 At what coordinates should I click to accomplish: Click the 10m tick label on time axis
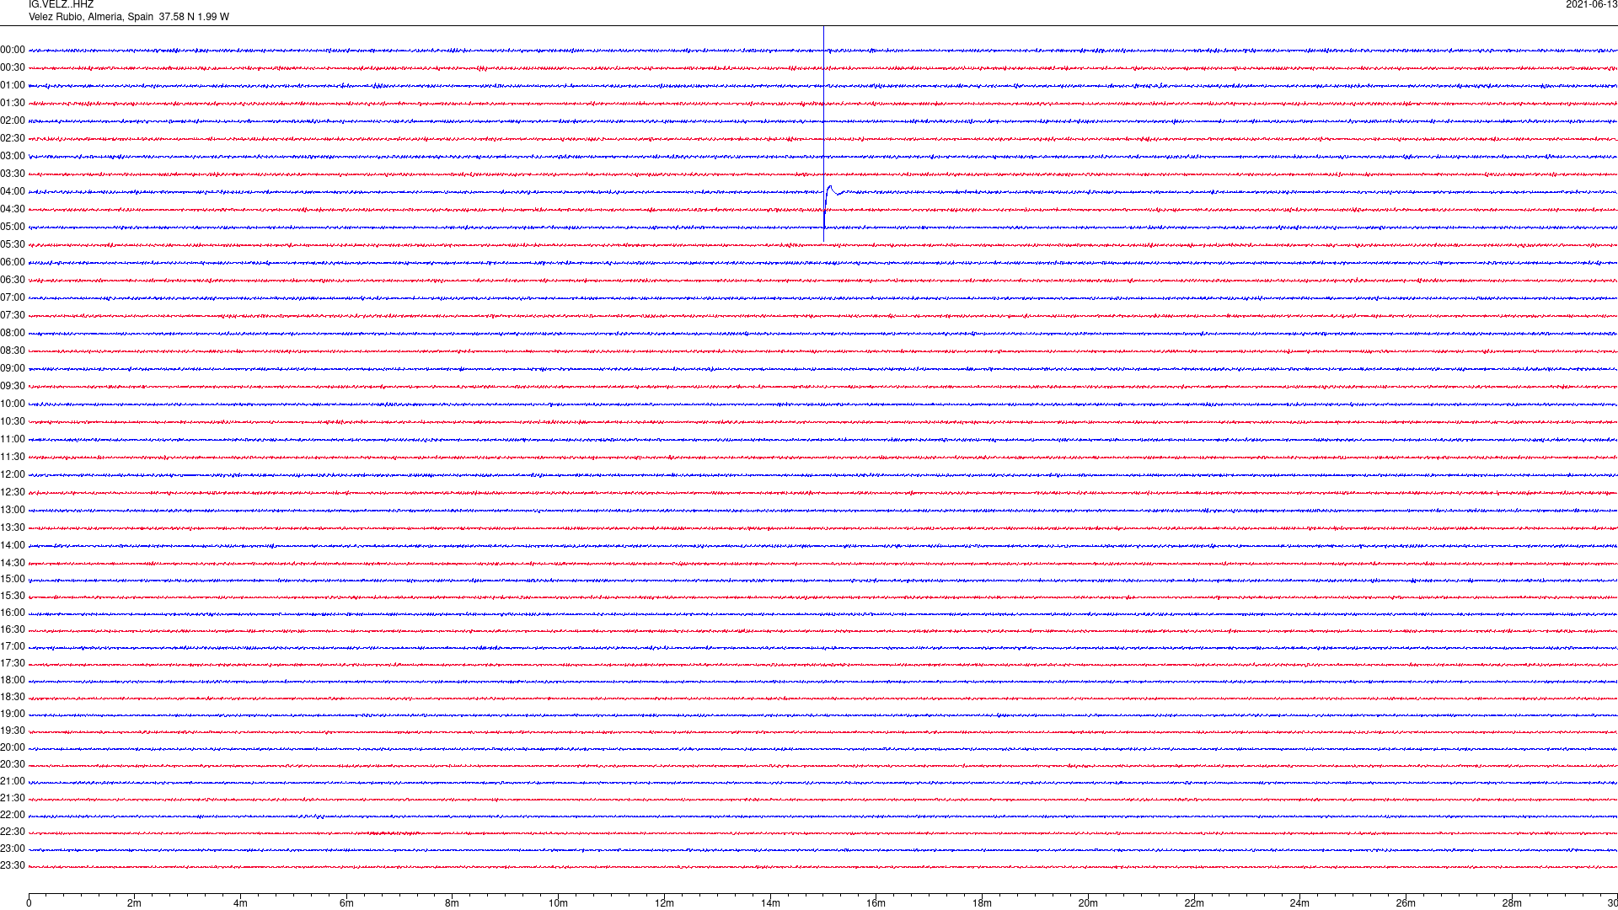tap(558, 903)
